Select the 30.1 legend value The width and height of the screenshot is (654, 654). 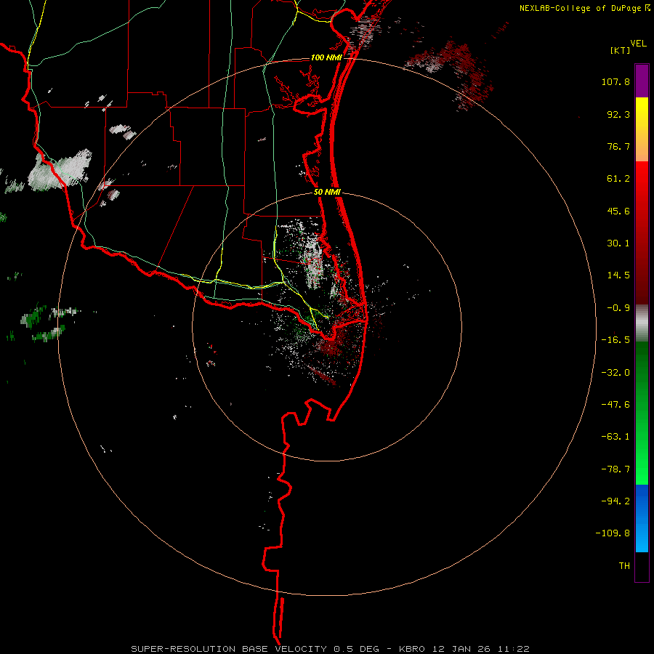coord(618,243)
